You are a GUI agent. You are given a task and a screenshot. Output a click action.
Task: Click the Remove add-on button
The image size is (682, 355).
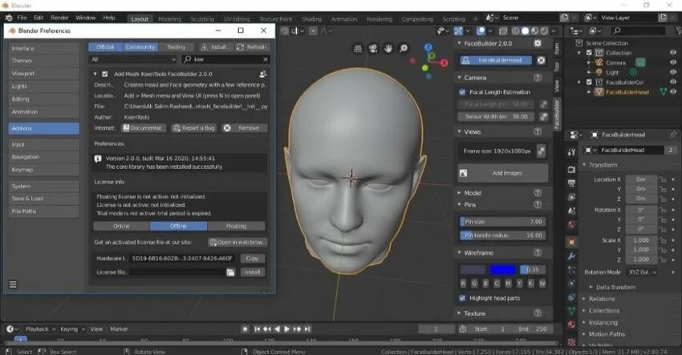[244, 128]
